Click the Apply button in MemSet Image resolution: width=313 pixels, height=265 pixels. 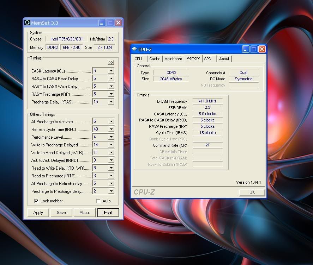(38, 213)
